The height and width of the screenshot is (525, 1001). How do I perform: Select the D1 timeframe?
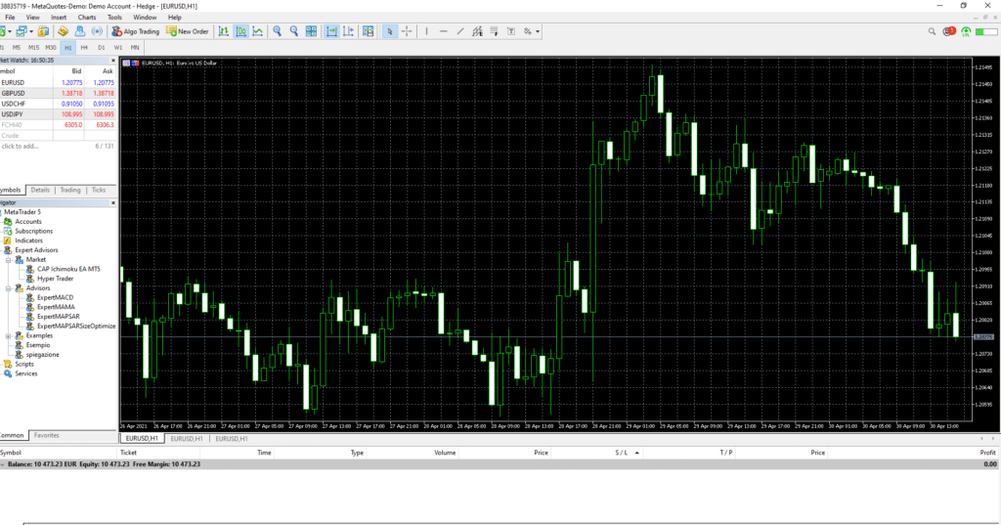102,47
